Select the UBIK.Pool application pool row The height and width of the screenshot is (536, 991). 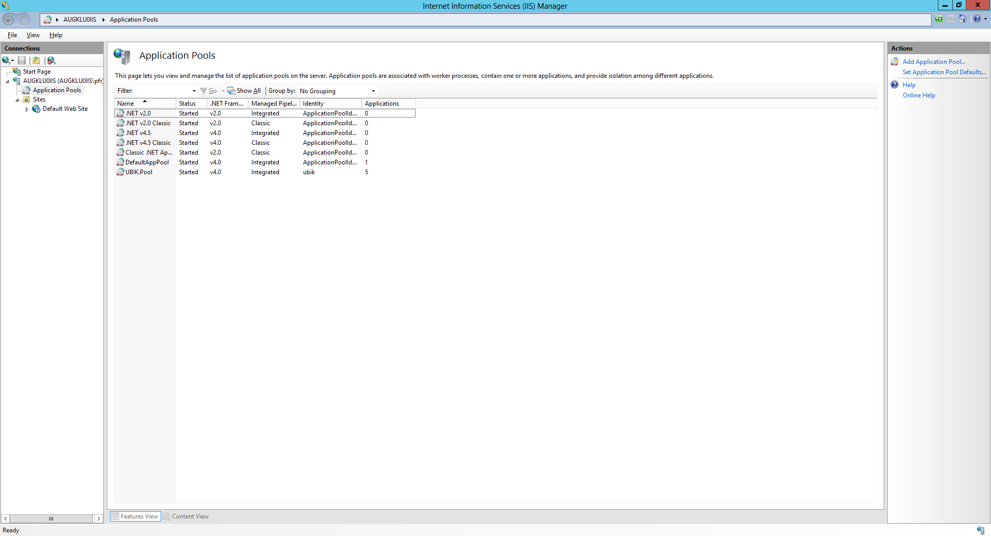[x=139, y=172]
